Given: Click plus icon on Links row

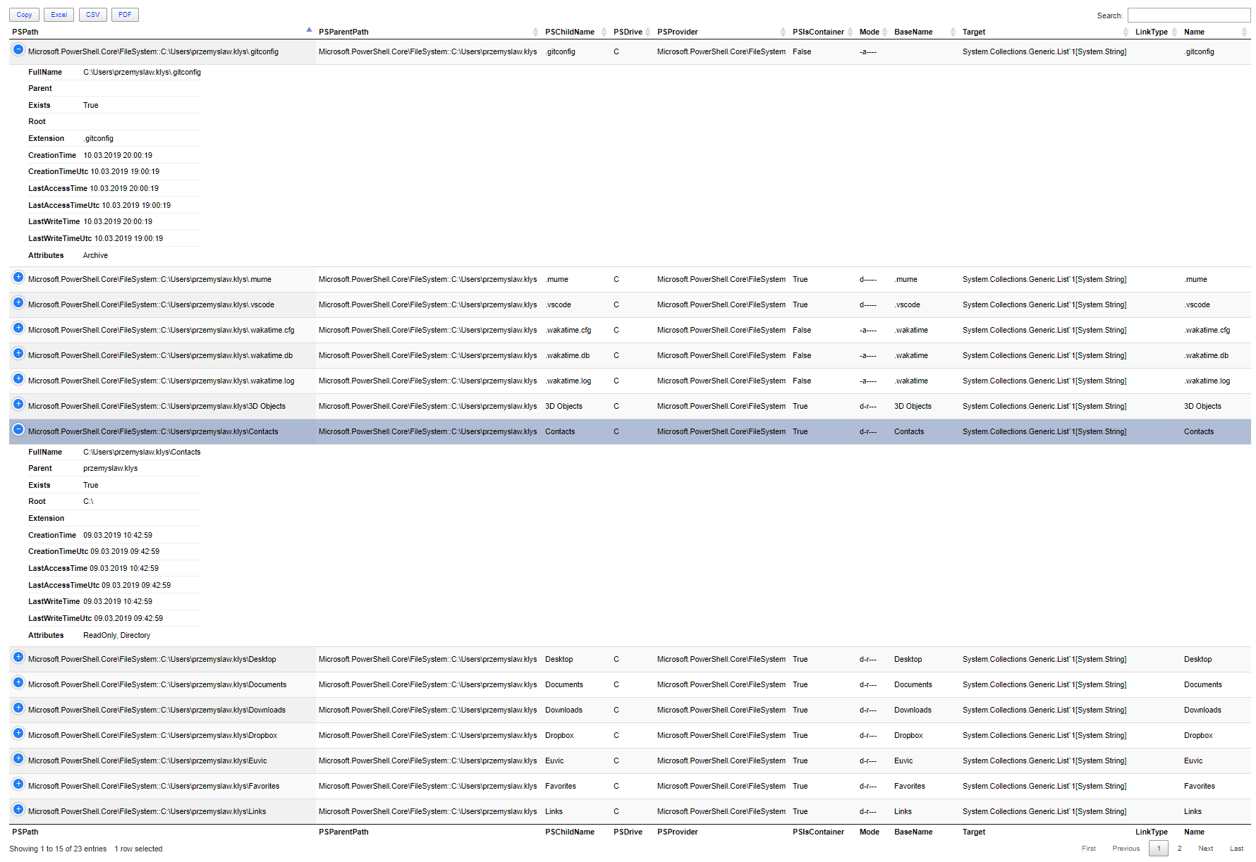Looking at the screenshot, I should click(x=18, y=810).
